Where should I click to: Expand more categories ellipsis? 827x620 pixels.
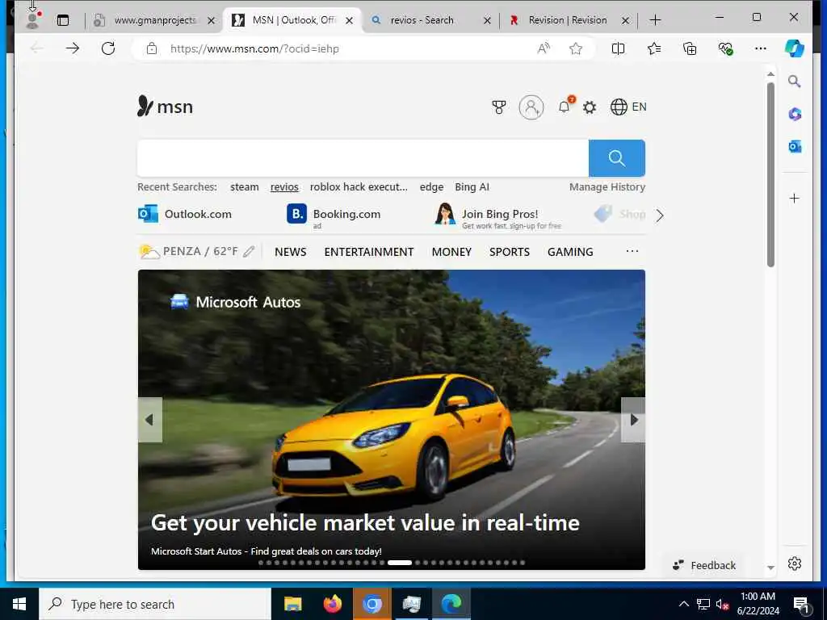(x=632, y=252)
